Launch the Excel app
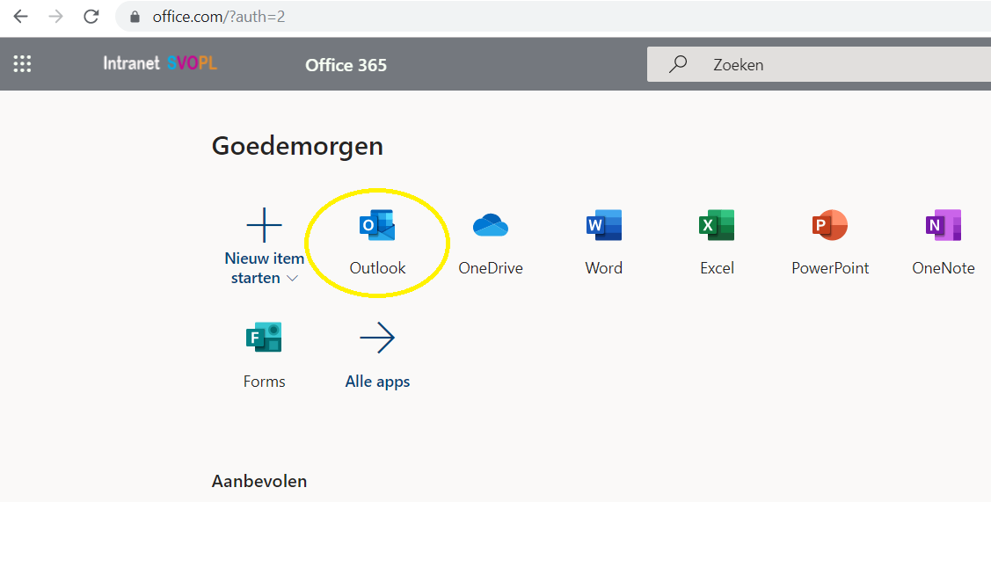The height and width of the screenshot is (575, 991). pyautogui.click(x=717, y=243)
